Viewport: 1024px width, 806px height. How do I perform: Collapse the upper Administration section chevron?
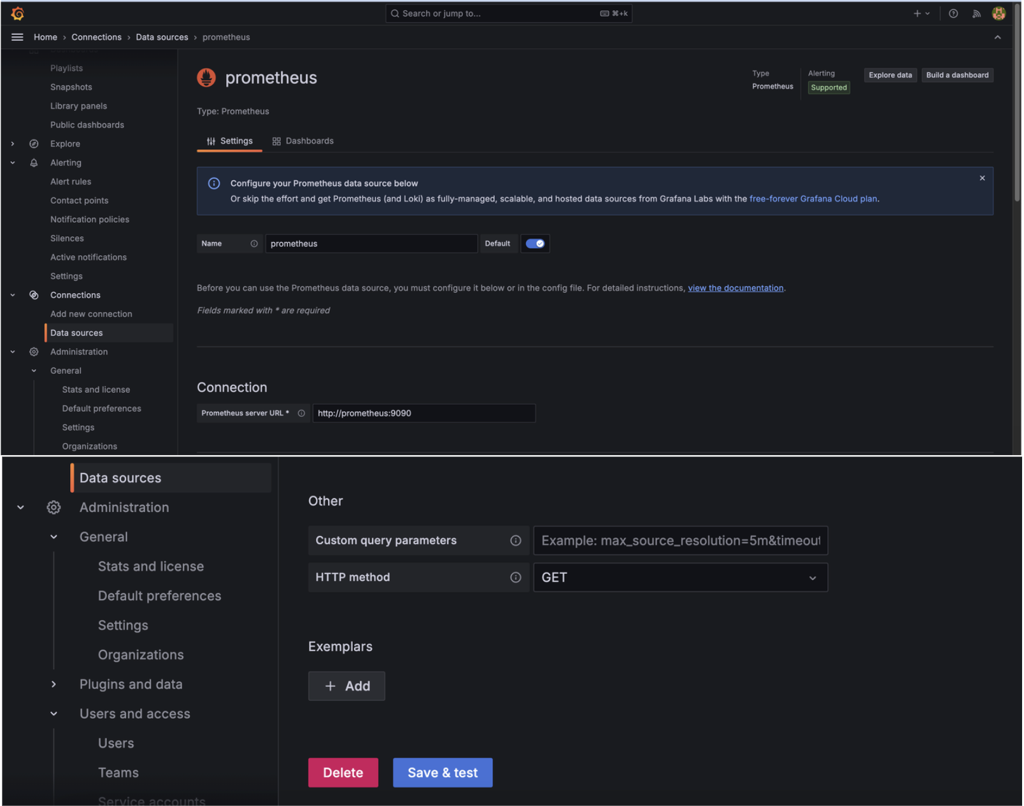click(13, 352)
